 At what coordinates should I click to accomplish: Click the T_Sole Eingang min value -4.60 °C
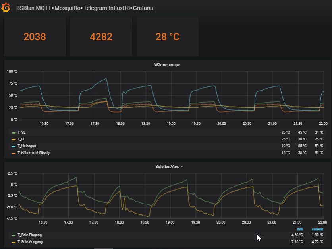(x=297, y=235)
